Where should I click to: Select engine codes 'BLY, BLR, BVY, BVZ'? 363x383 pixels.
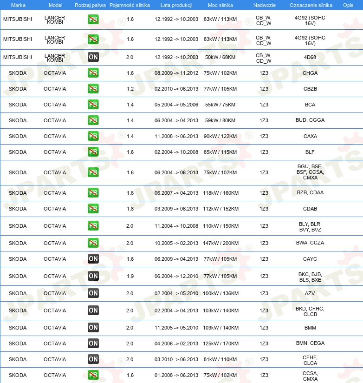310,227
